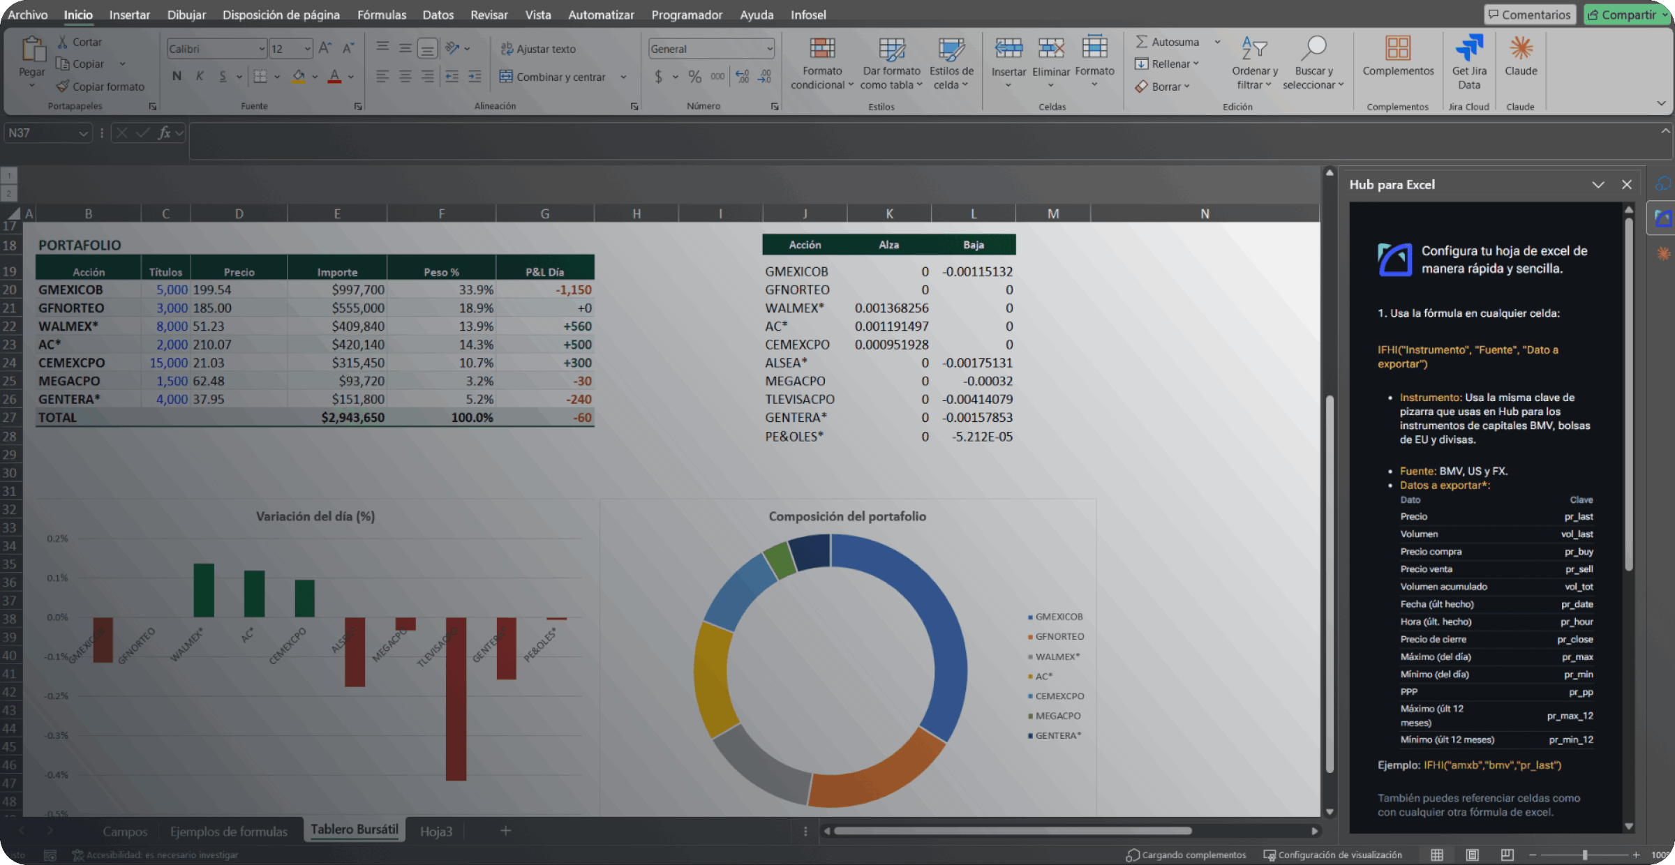Open Buscar y seleccionar menu
1675x865 pixels.
point(1313,63)
